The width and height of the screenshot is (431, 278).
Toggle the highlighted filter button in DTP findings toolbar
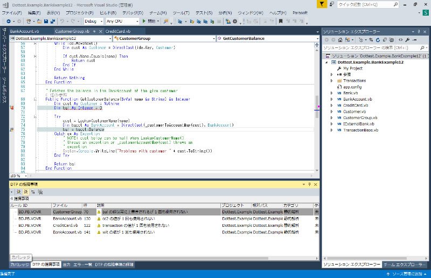[25, 192]
